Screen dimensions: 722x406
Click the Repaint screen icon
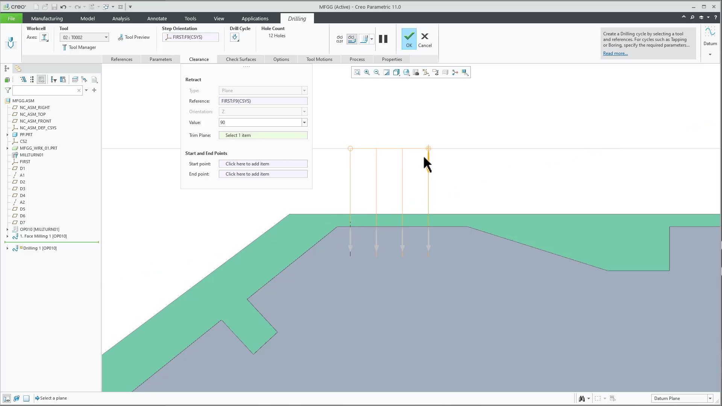tap(386, 72)
